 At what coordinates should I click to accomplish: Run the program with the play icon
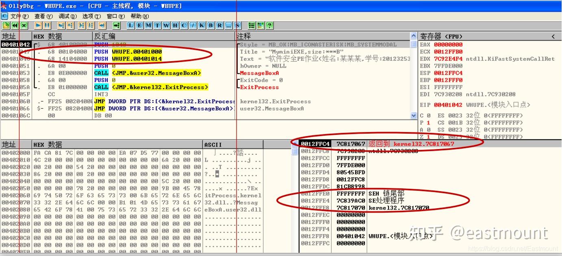coord(39,25)
